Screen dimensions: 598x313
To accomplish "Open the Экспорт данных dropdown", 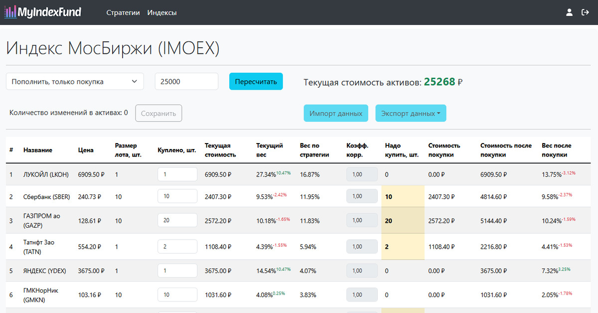I will (x=411, y=113).
